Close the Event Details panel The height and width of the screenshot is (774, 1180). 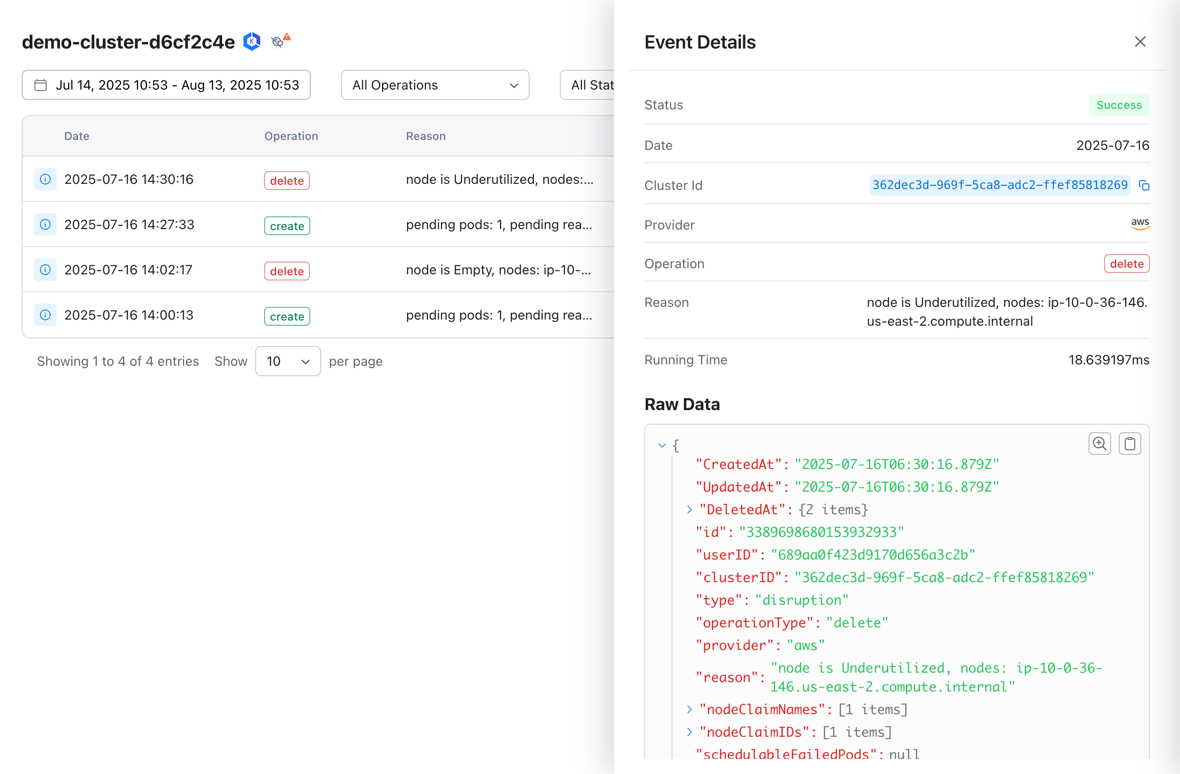[x=1140, y=41]
